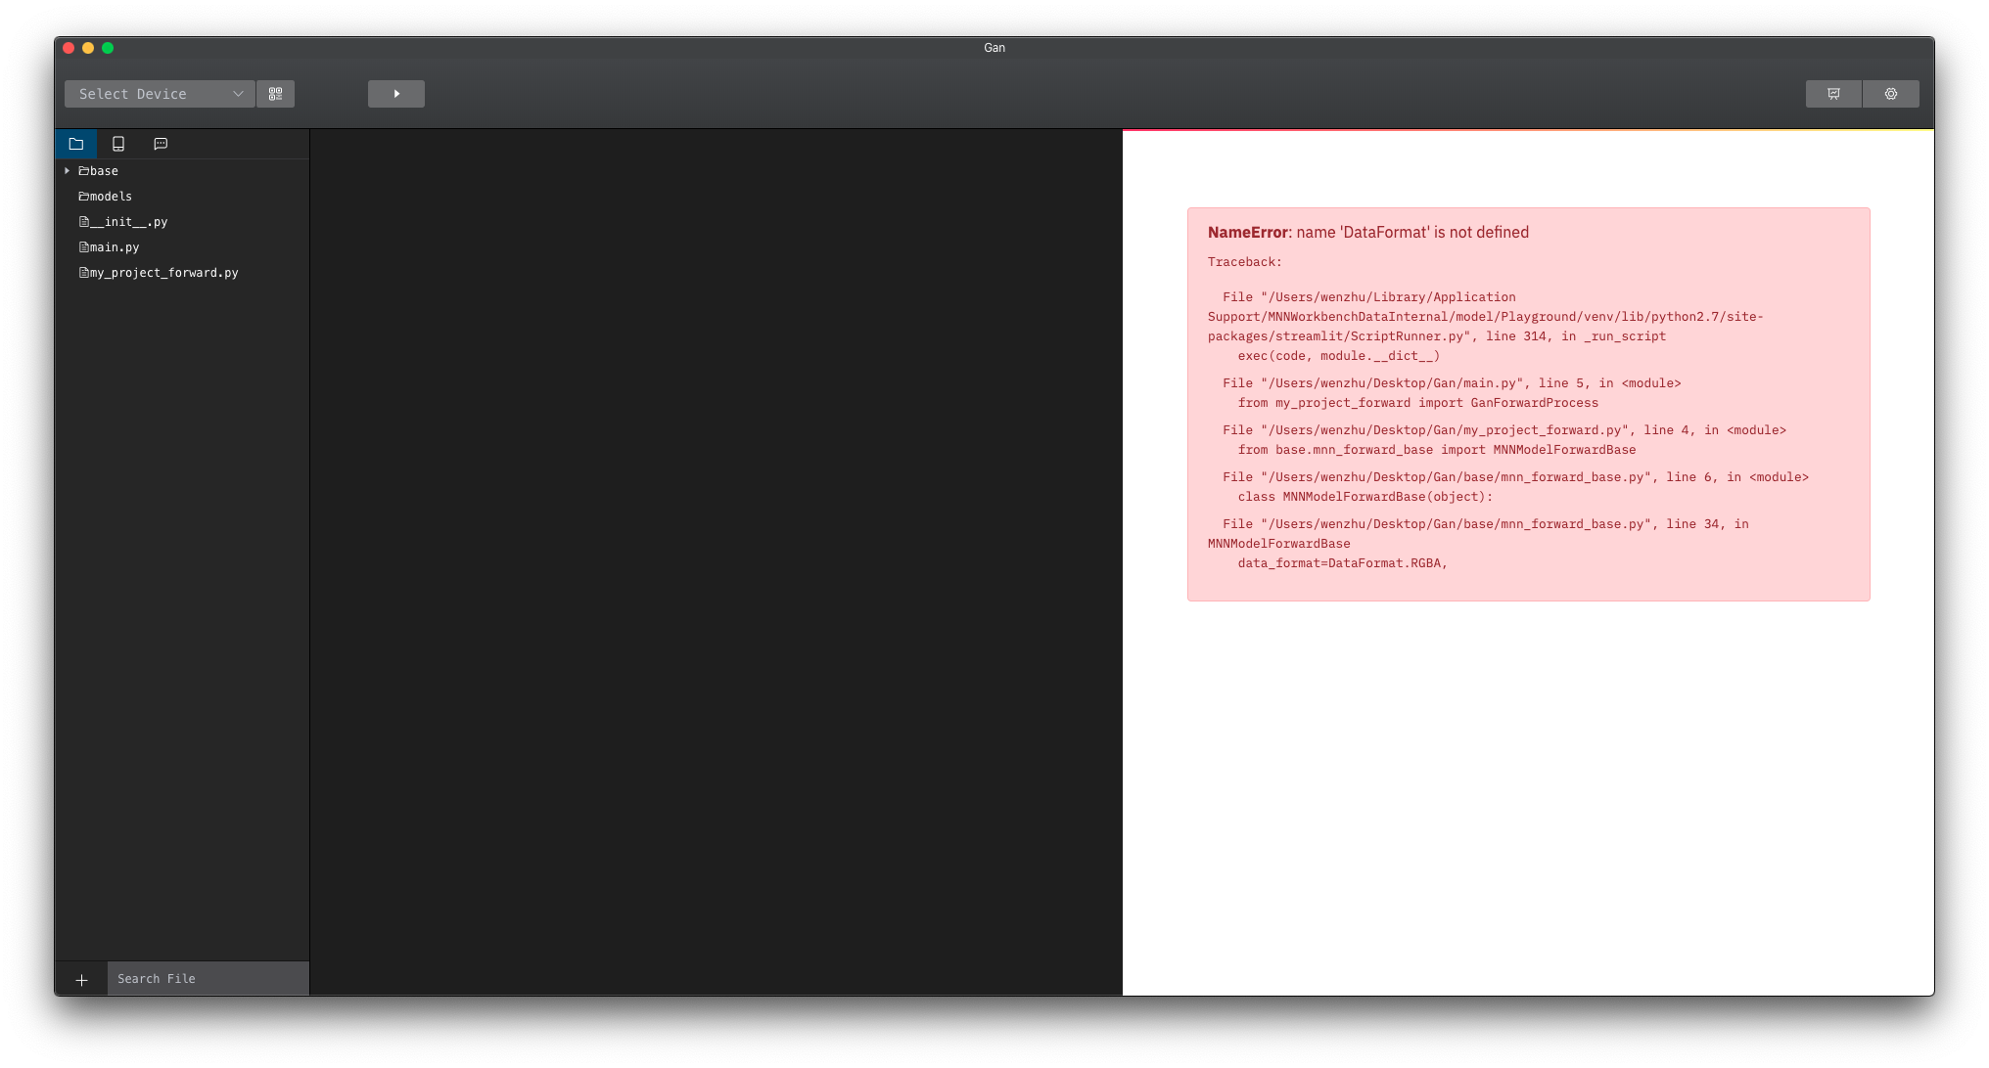Click the add new file plus icon
Image resolution: width=1989 pixels, height=1068 pixels.
pos(81,979)
